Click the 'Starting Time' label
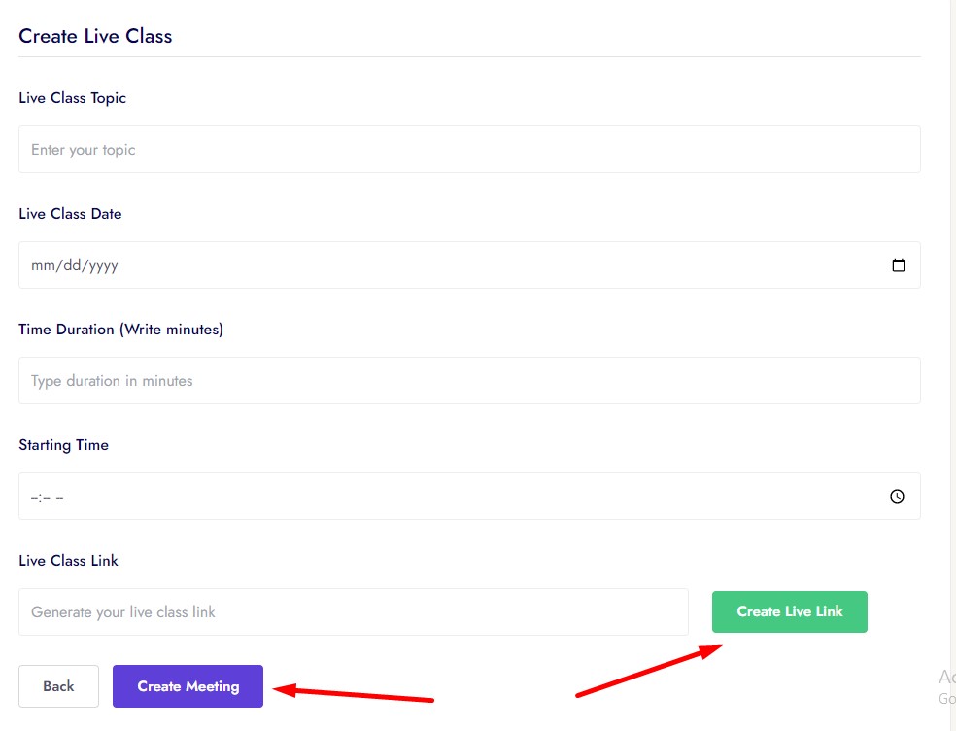 pos(64,445)
